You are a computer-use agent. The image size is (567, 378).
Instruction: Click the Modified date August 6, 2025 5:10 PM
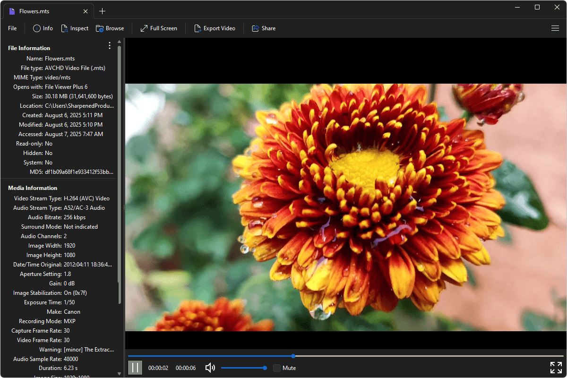(74, 125)
